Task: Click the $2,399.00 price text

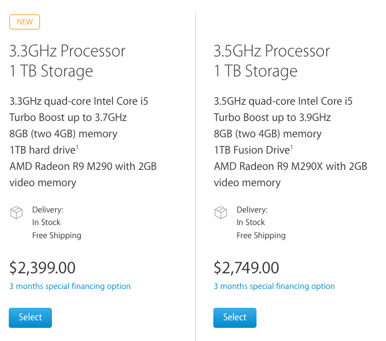Action: [43, 268]
